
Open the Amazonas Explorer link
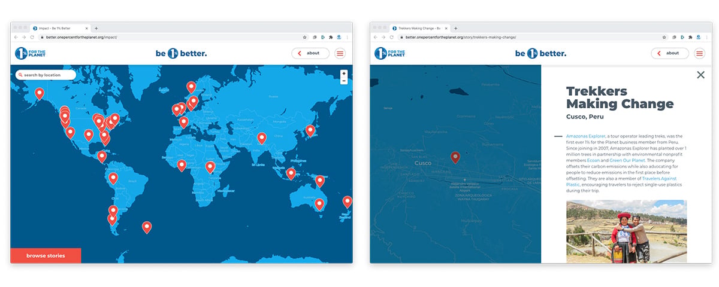point(585,136)
